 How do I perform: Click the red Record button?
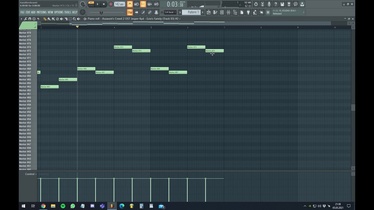[111, 4]
